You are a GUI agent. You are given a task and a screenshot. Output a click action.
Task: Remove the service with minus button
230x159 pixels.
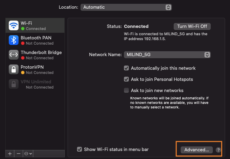click(x=19, y=153)
